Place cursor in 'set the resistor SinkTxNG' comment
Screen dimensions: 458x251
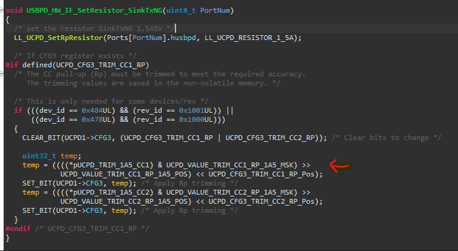pyautogui.click(x=94, y=28)
